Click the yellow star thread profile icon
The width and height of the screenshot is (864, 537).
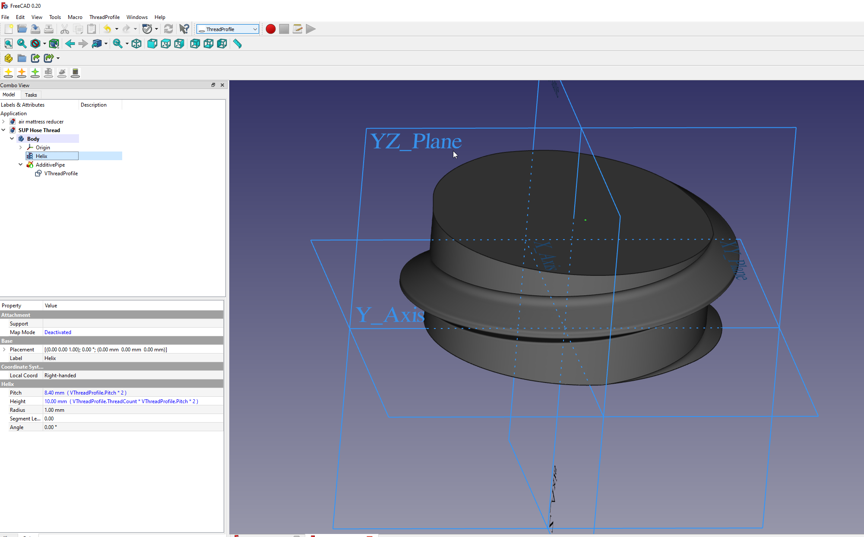[x=8, y=73]
